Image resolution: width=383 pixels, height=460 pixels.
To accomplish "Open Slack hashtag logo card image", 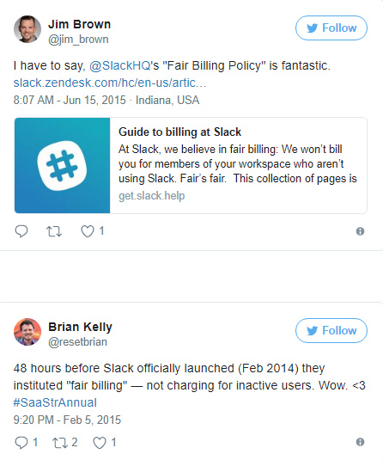I will point(62,165).
